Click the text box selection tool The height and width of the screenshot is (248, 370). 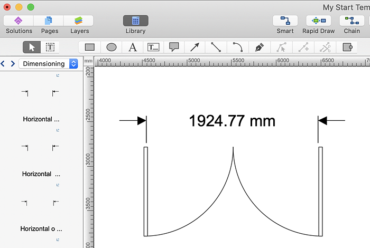point(50,47)
